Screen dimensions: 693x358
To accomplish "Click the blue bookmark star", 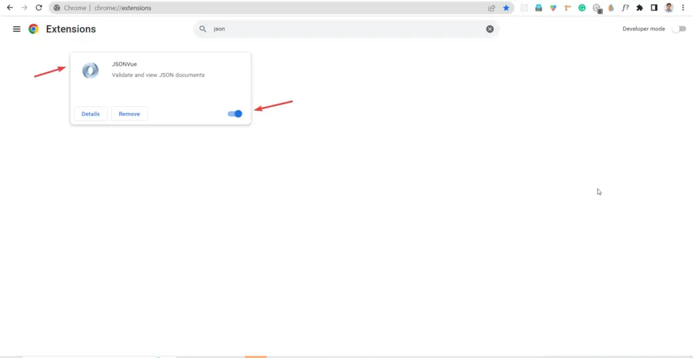I will (506, 7).
